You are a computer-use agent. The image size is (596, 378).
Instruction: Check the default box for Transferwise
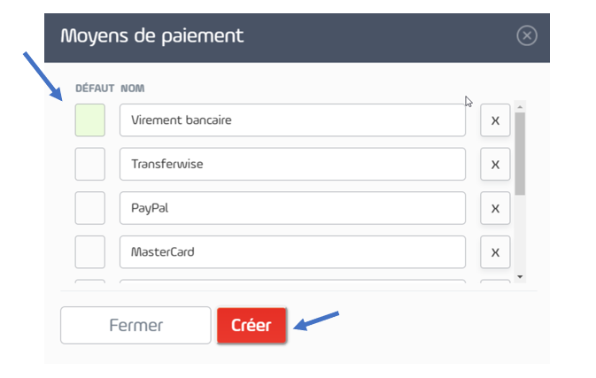90,164
